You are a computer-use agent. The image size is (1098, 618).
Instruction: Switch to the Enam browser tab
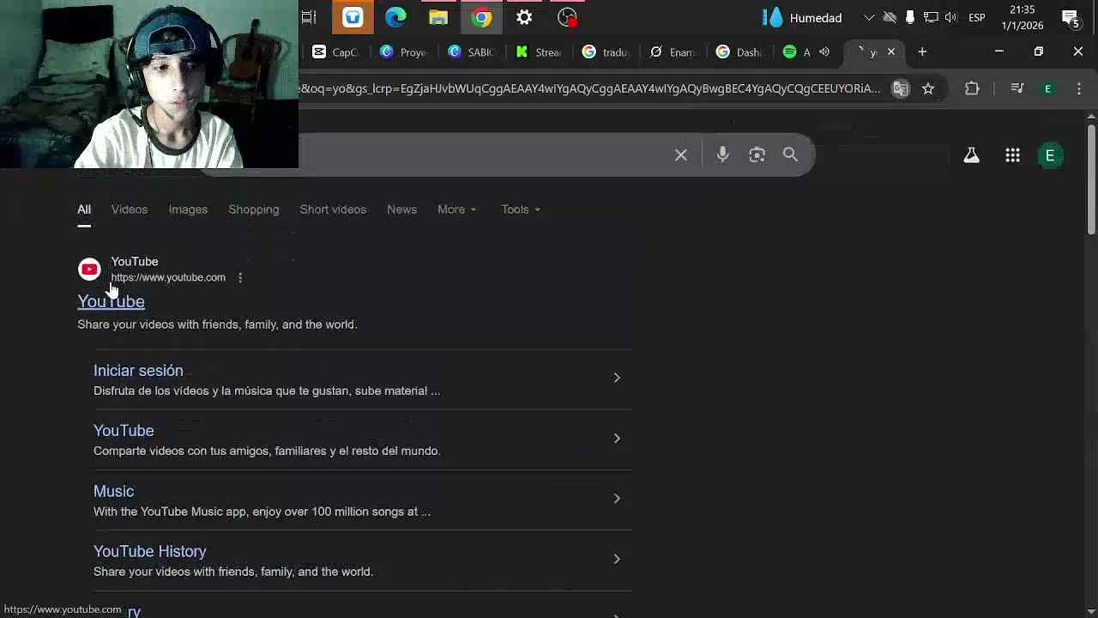pyautogui.click(x=673, y=52)
